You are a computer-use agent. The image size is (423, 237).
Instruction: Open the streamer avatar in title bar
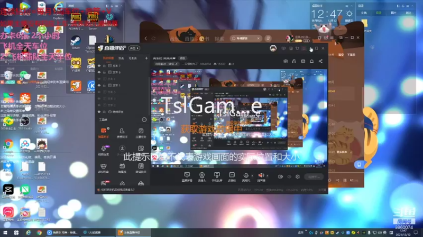pos(273,48)
